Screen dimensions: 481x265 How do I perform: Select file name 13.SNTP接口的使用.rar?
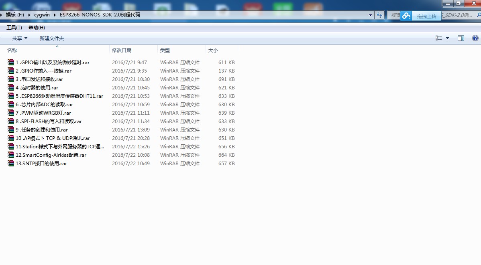point(41,163)
